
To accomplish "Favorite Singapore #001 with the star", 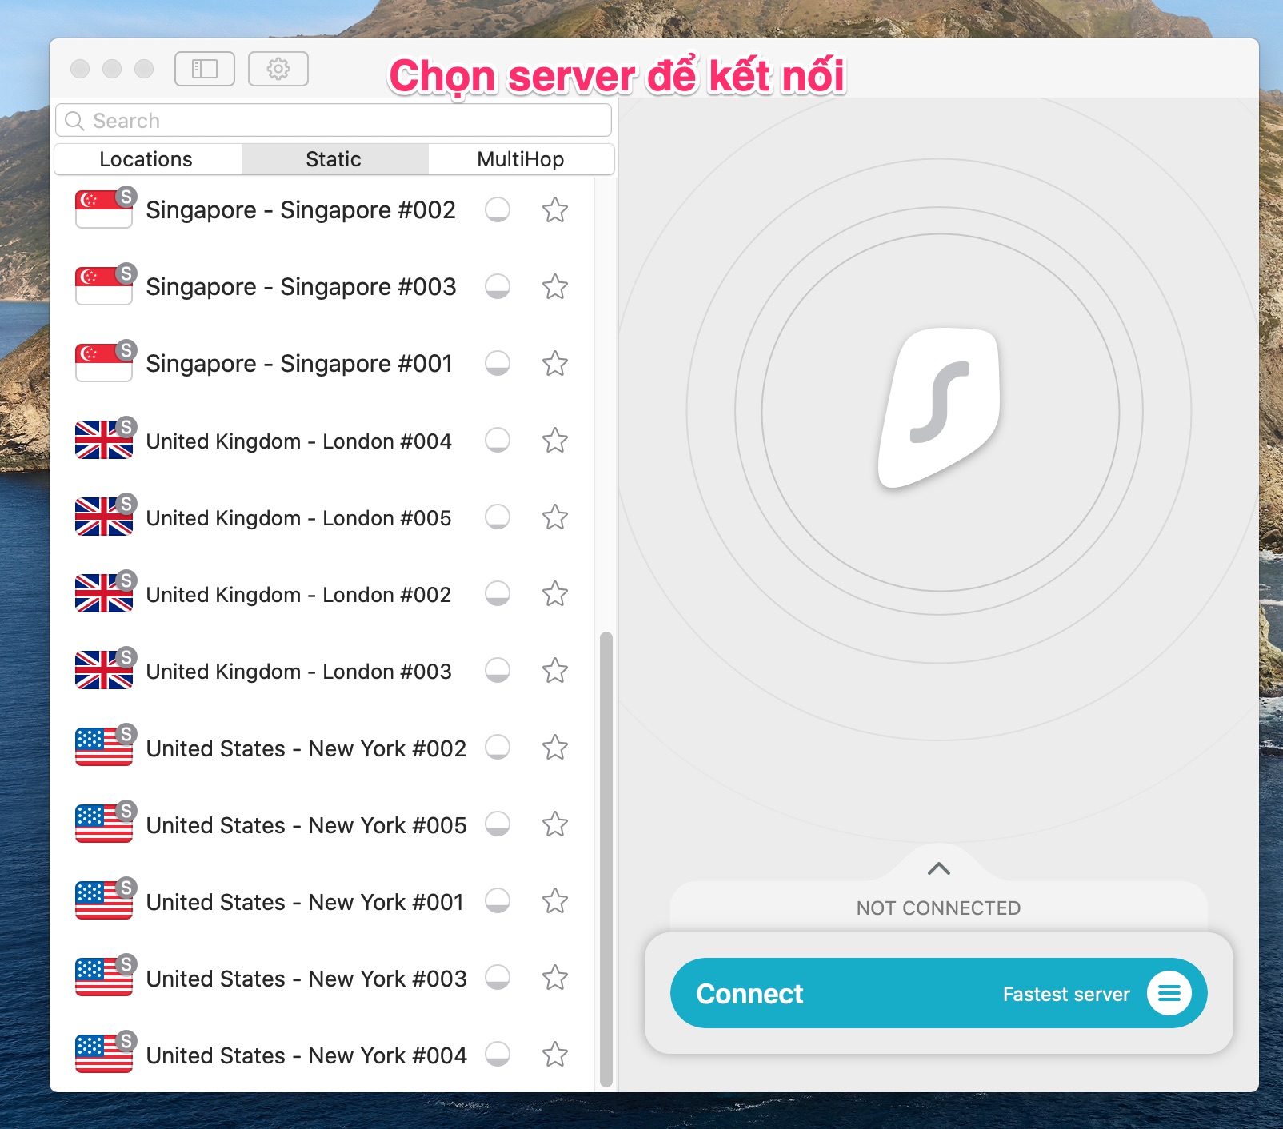I will point(555,364).
